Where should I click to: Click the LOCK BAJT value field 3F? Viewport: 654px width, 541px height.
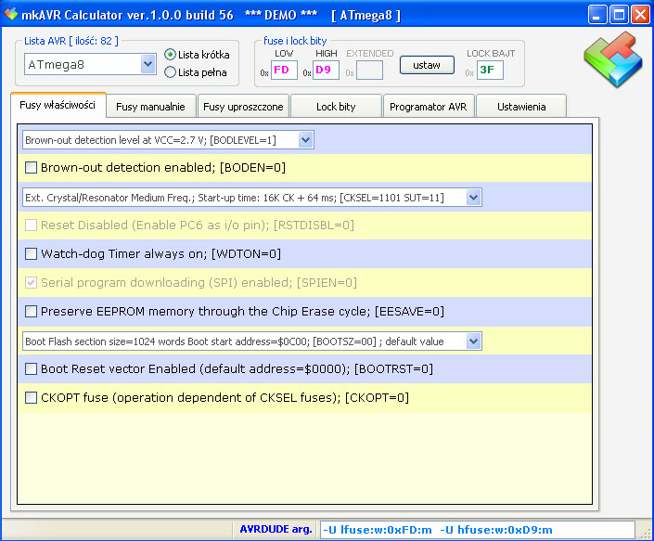click(x=490, y=70)
